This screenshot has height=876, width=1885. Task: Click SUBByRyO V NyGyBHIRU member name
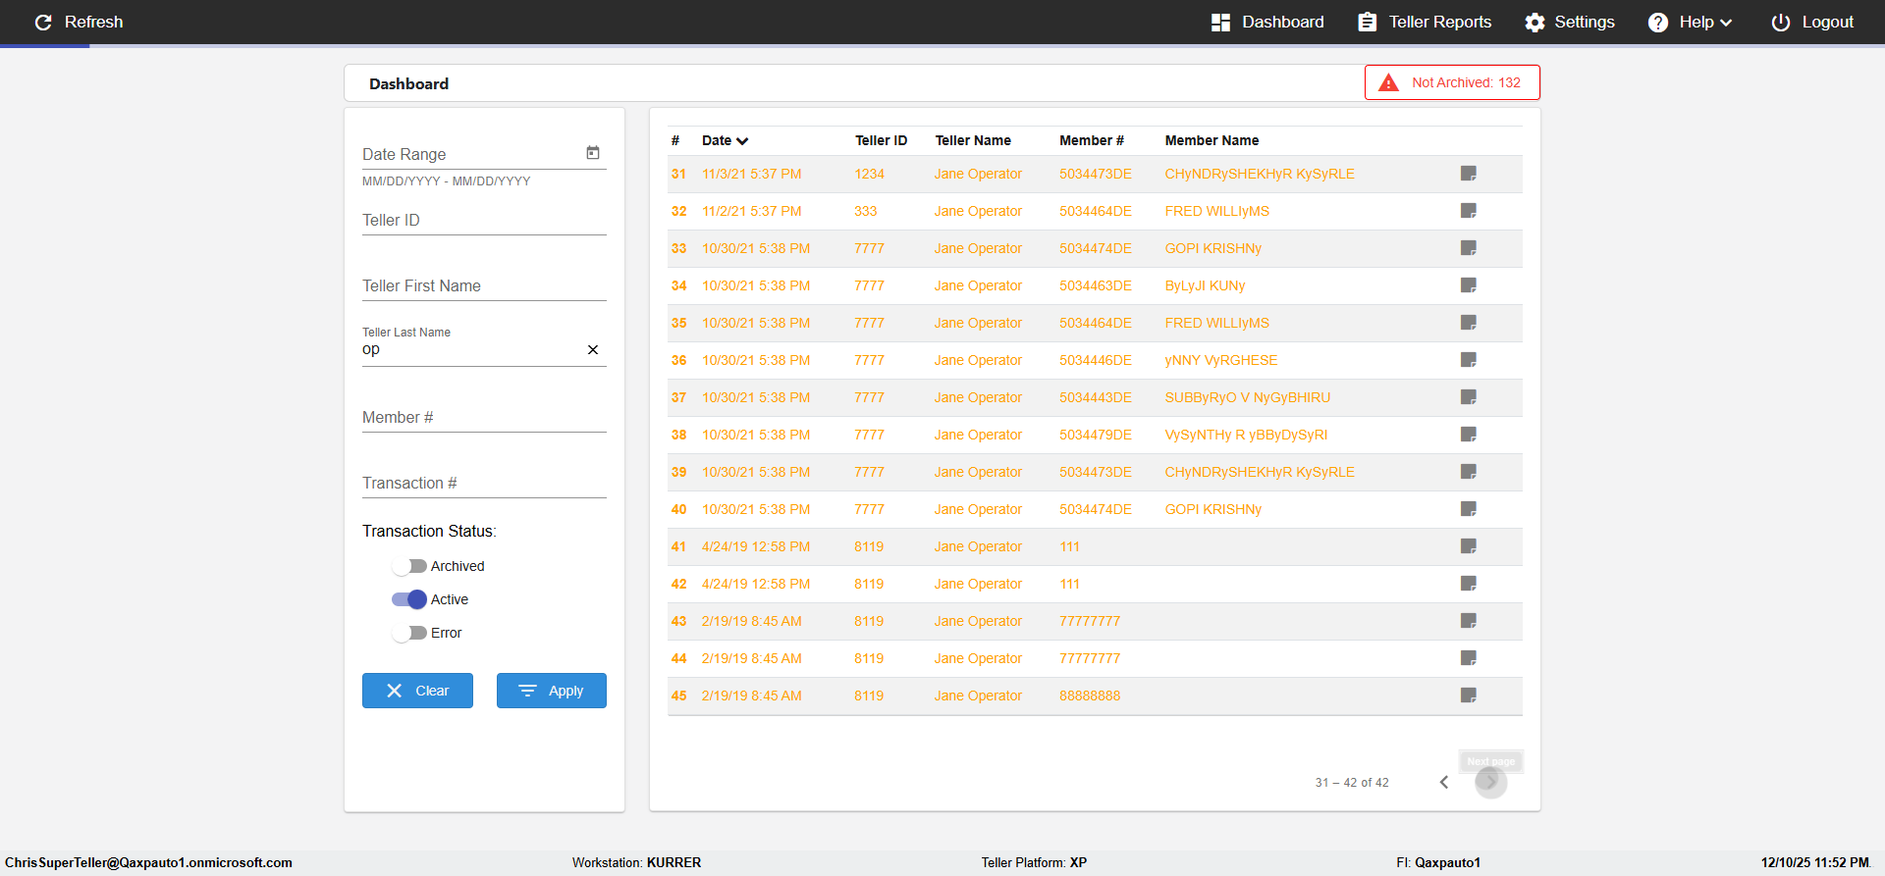point(1247,397)
